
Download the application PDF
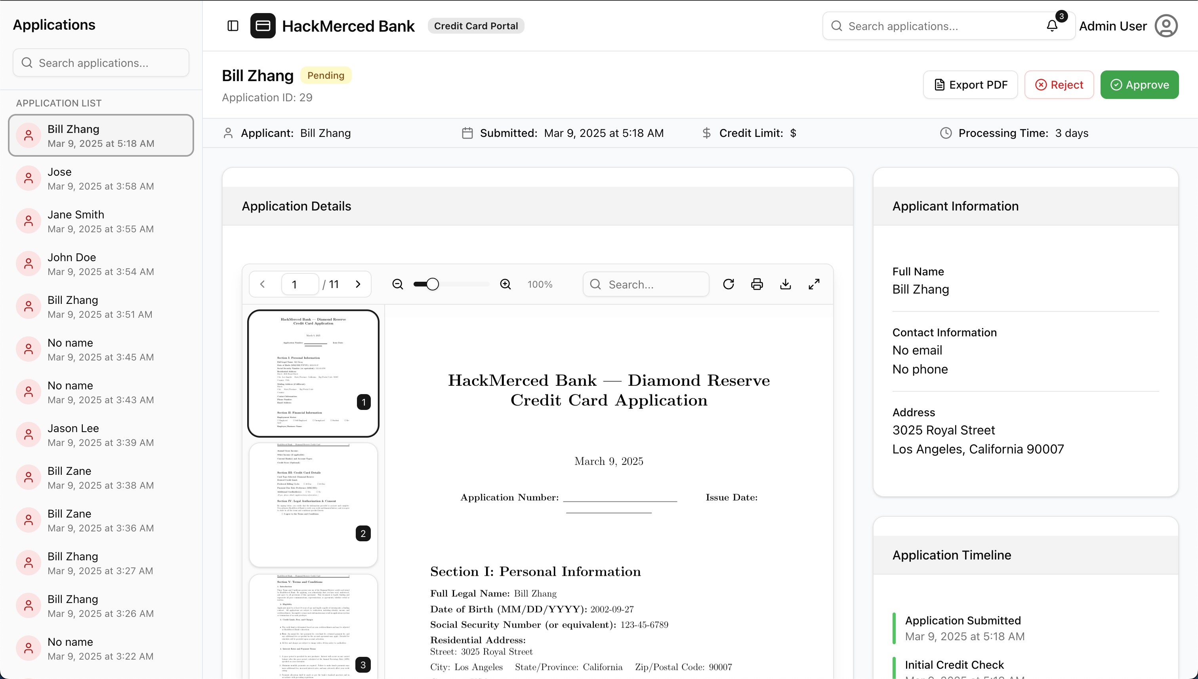point(785,284)
